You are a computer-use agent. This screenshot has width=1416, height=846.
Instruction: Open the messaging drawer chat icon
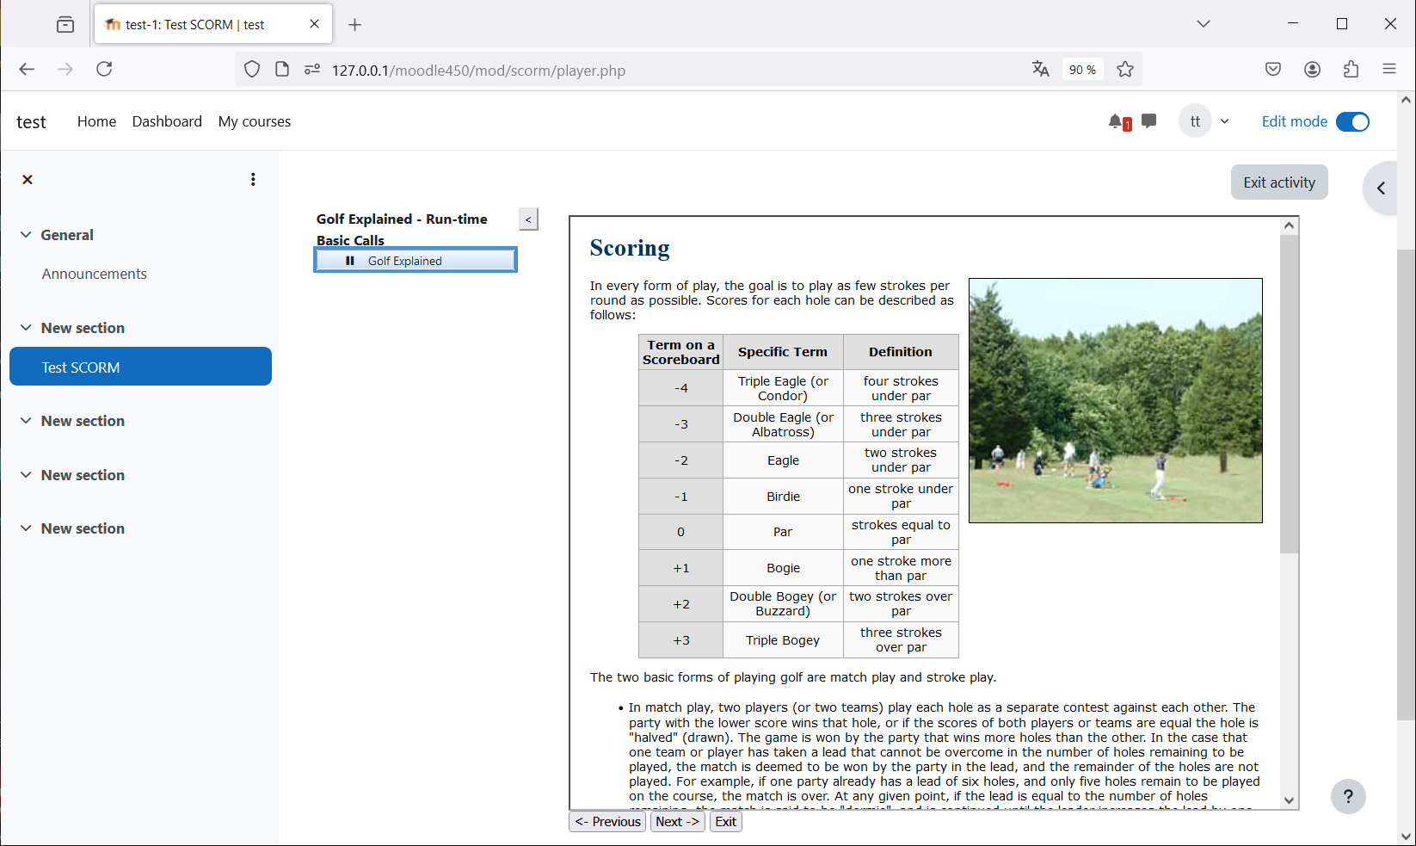coord(1148,121)
